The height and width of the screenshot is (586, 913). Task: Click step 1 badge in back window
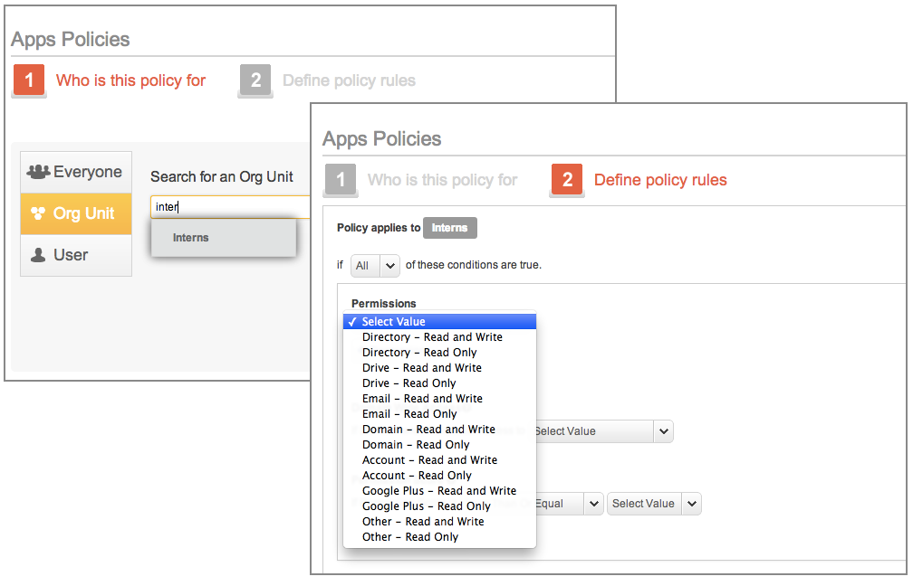[29, 80]
